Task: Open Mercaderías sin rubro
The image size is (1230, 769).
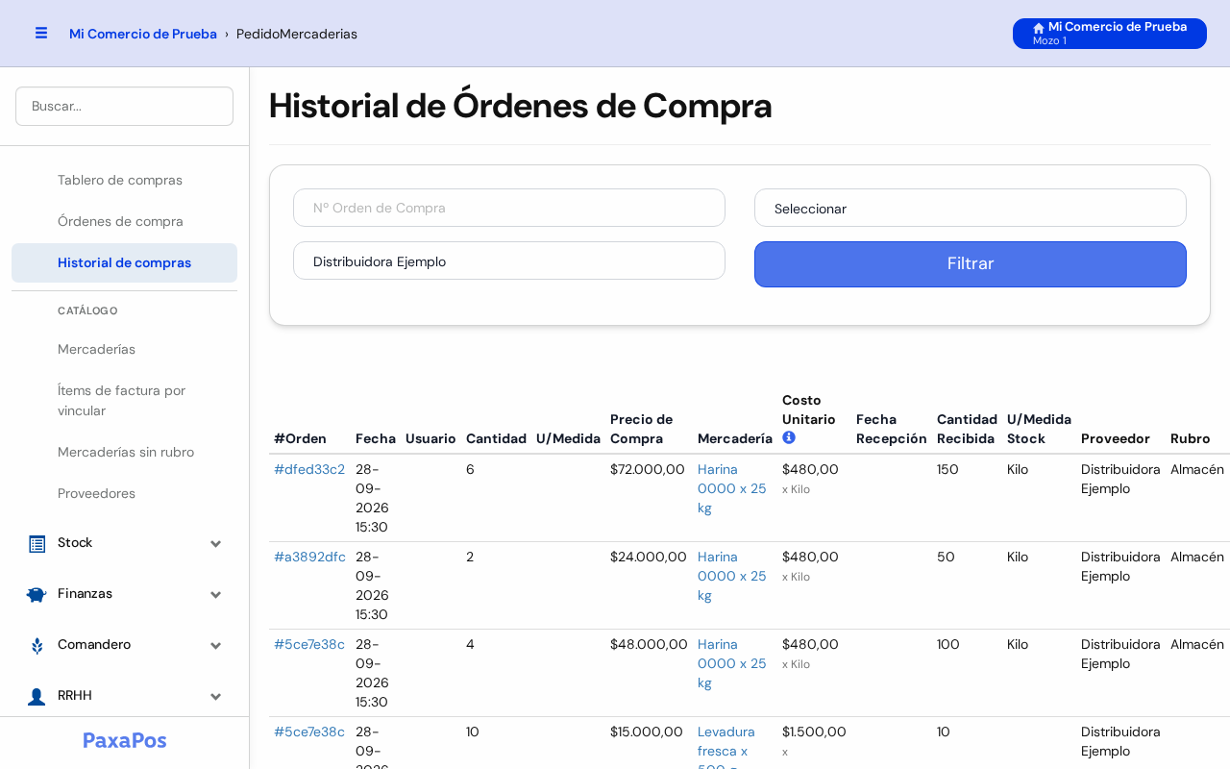Action: click(x=126, y=452)
